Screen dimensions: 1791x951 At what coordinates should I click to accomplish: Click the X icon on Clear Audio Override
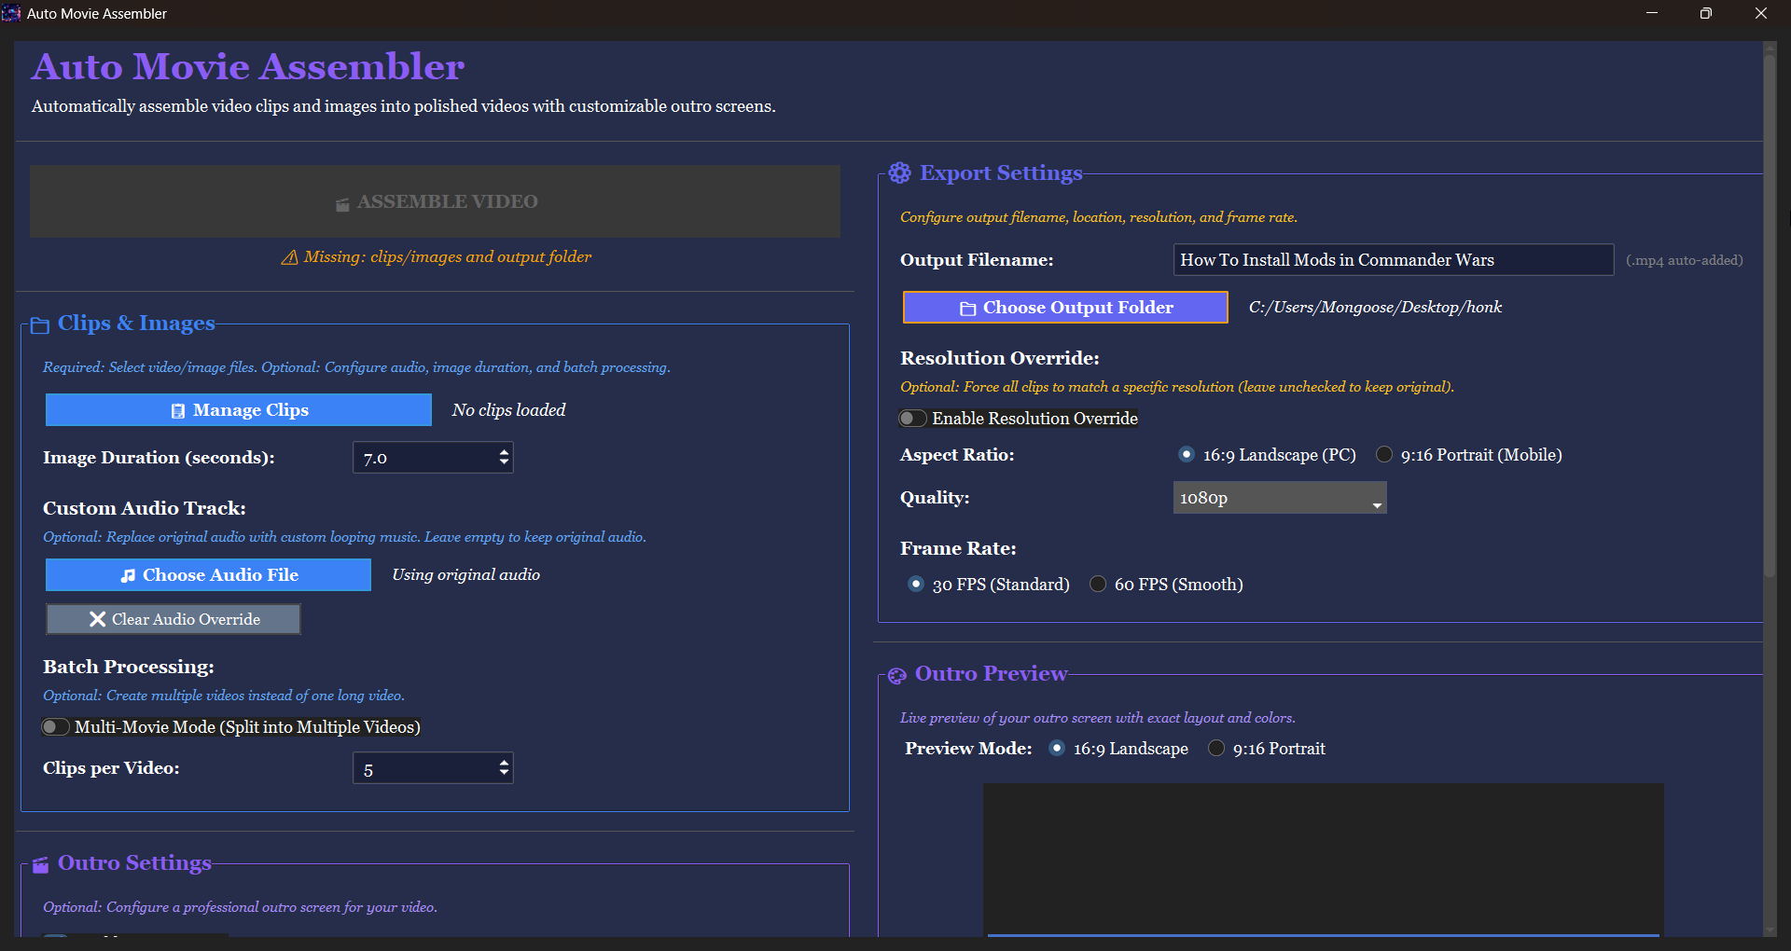click(x=97, y=620)
